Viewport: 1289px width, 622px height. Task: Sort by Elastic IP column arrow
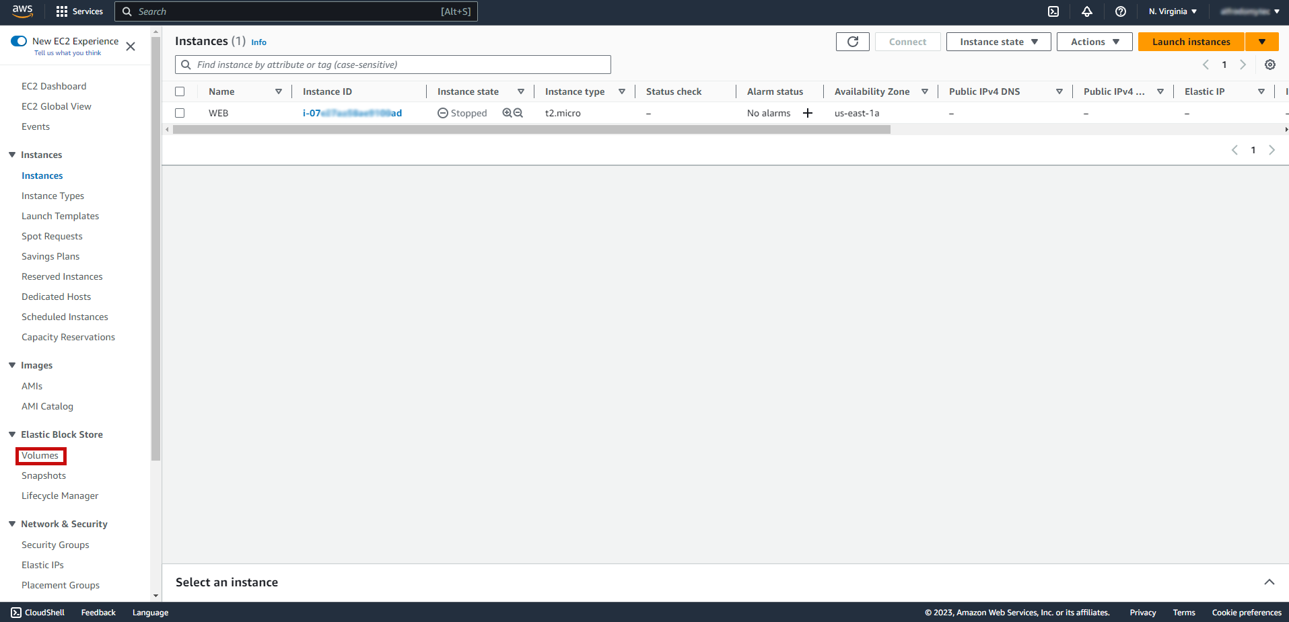[1261, 91]
